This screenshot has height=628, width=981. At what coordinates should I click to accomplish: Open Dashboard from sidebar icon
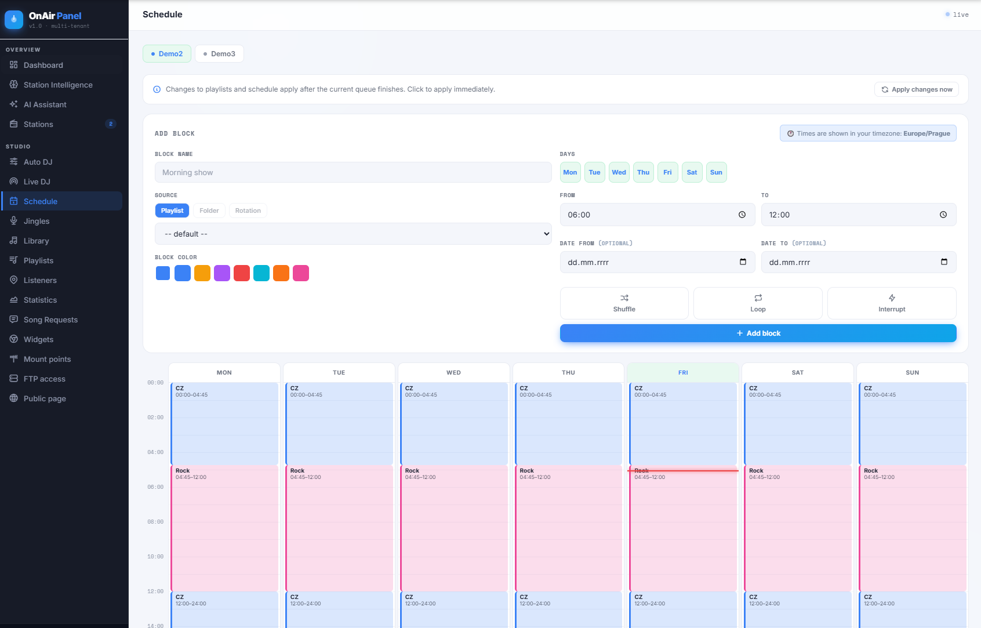[x=14, y=65]
